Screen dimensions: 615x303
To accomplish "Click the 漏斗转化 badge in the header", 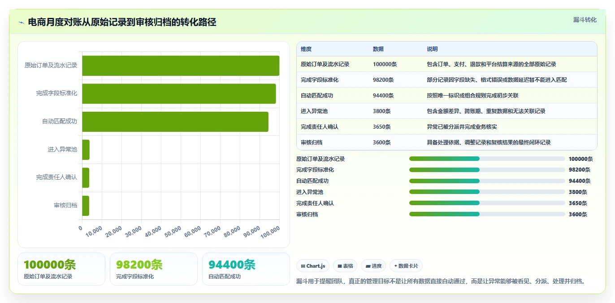I will [585, 20].
